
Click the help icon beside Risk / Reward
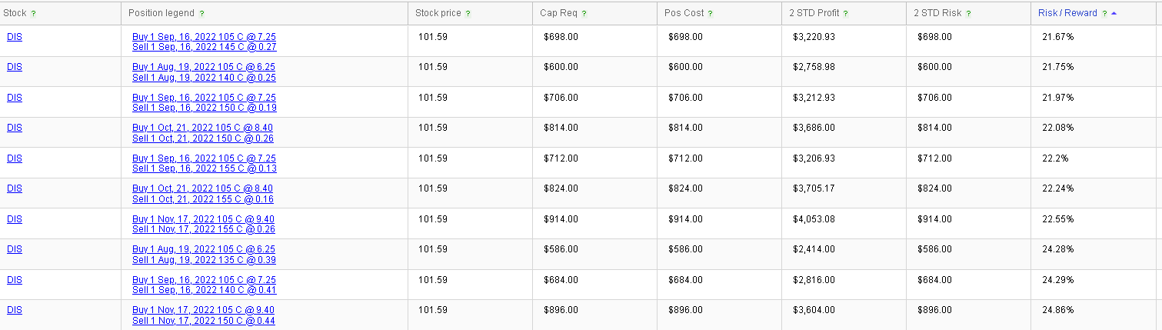pyautogui.click(x=1104, y=14)
